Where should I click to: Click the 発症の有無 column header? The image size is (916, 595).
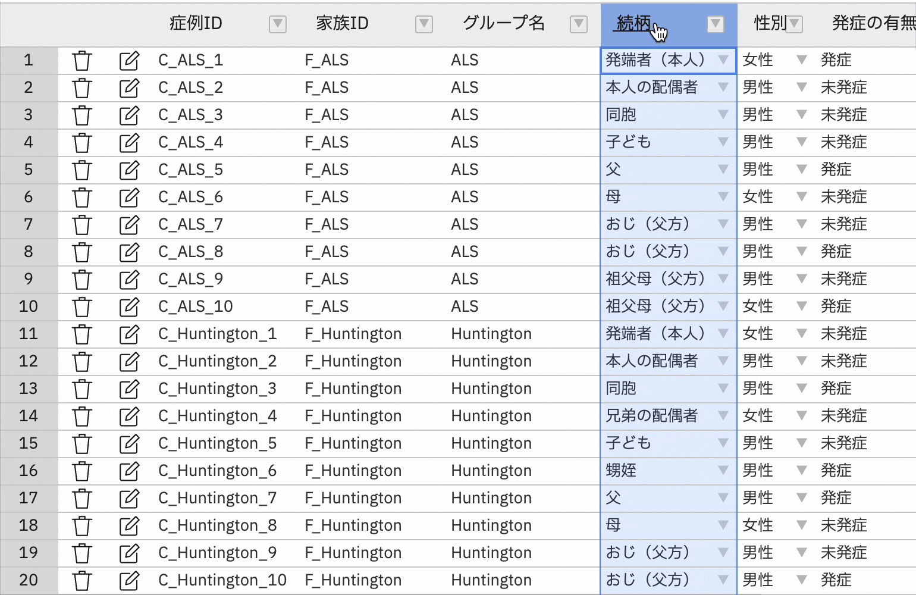pos(873,23)
